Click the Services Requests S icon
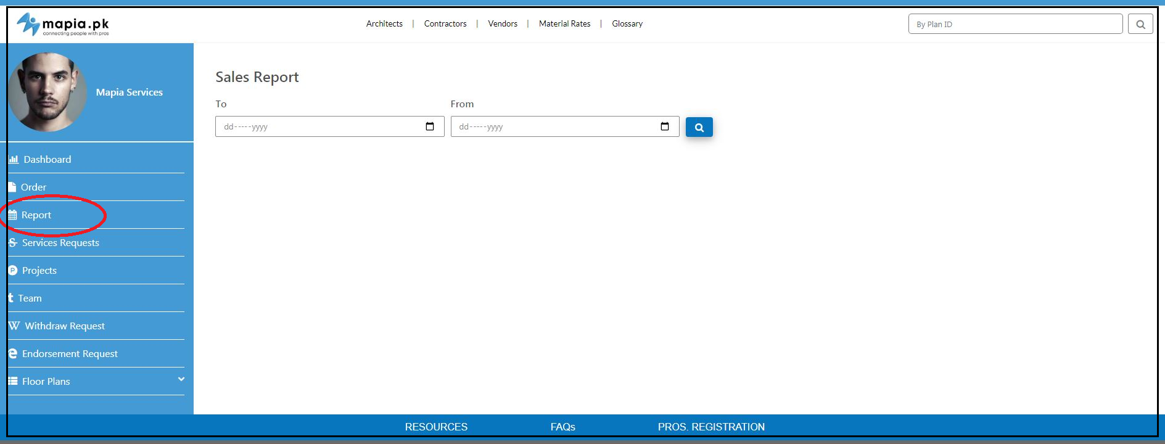The width and height of the screenshot is (1165, 444). tap(13, 242)
